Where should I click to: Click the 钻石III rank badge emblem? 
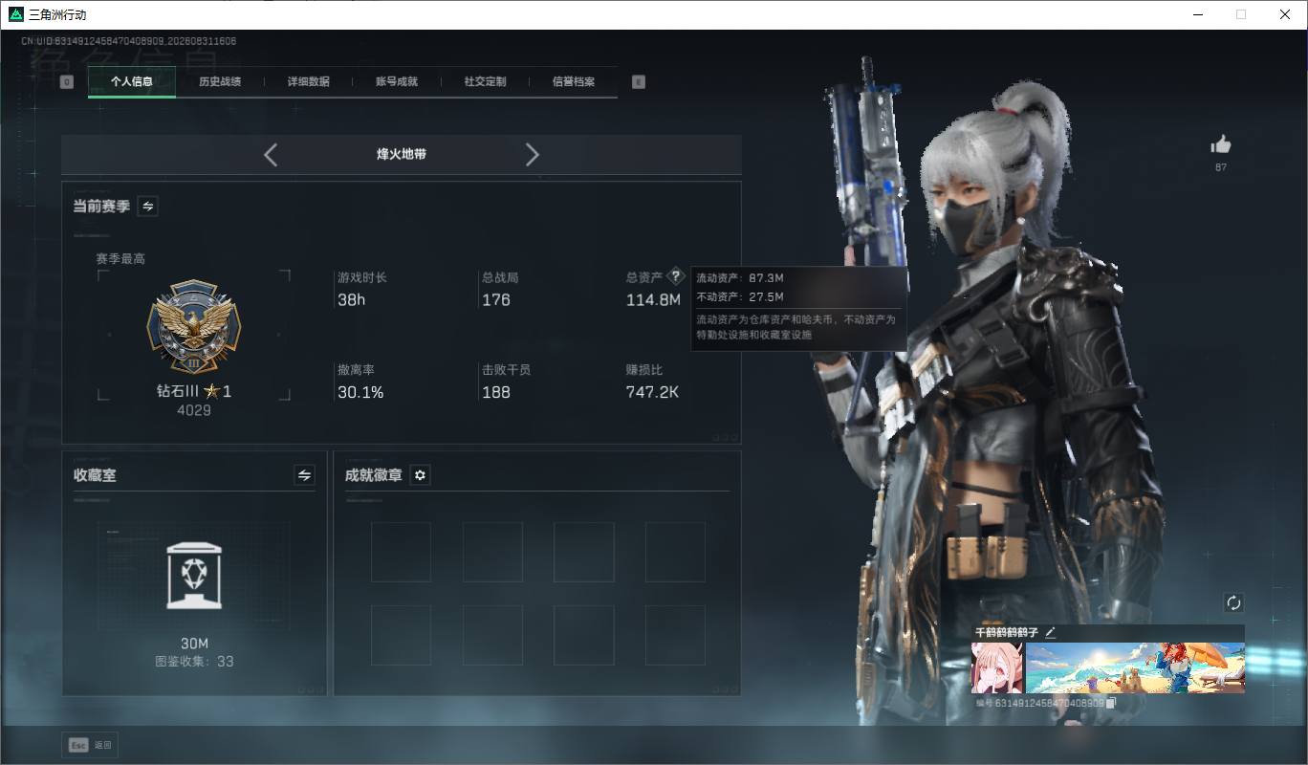click(x=194, y=327)
